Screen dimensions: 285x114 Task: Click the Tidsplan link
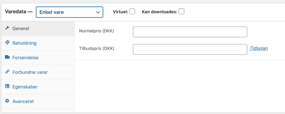[259, 48]
